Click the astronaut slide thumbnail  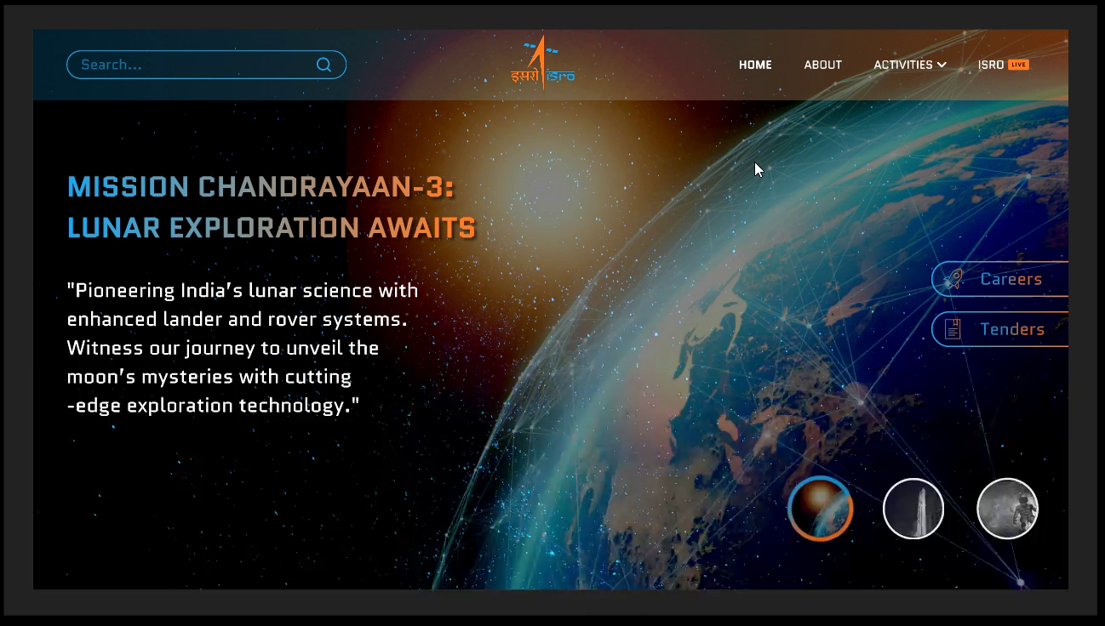coord(1007,508)
